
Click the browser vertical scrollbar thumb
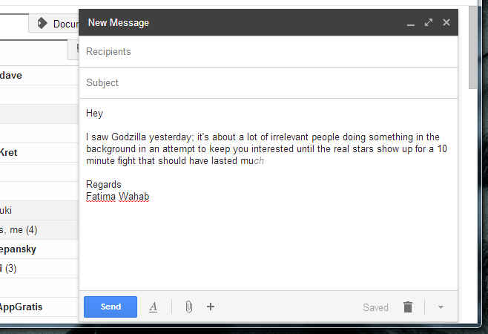[472, 47]
